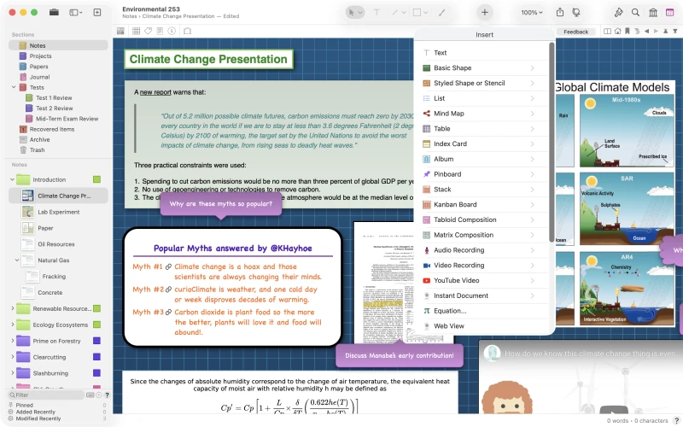The image size is (683, 427).
Task: Click Prime on Forestry's purple color tag
Action: tap(96, 341)
